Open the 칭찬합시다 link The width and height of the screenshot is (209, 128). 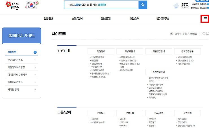182,122
